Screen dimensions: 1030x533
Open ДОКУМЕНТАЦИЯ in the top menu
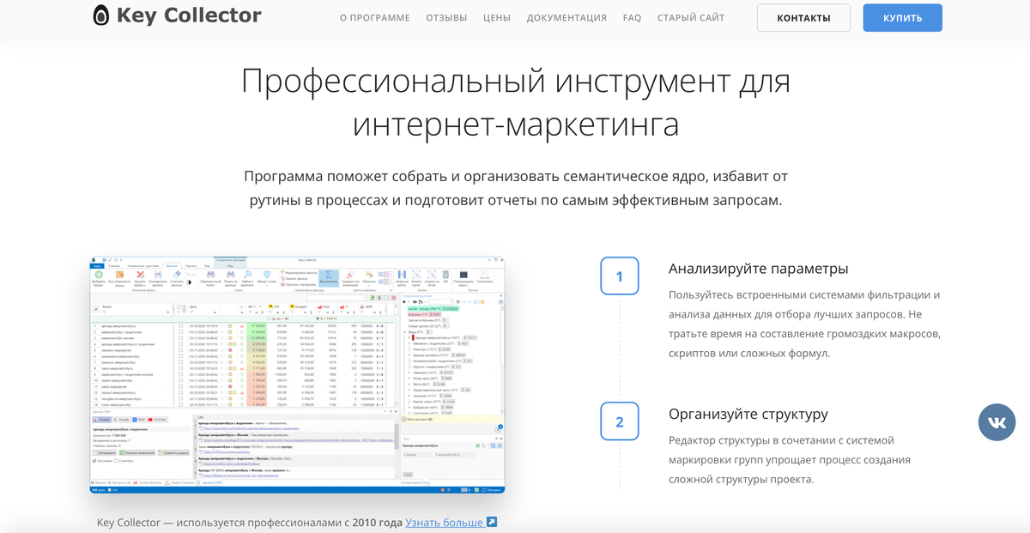(566, 18)
